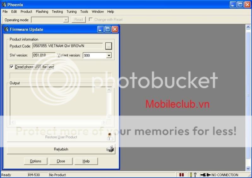The image size is (252, 178).
Task: Click the Product Code text field
Action: click(68, 46)
